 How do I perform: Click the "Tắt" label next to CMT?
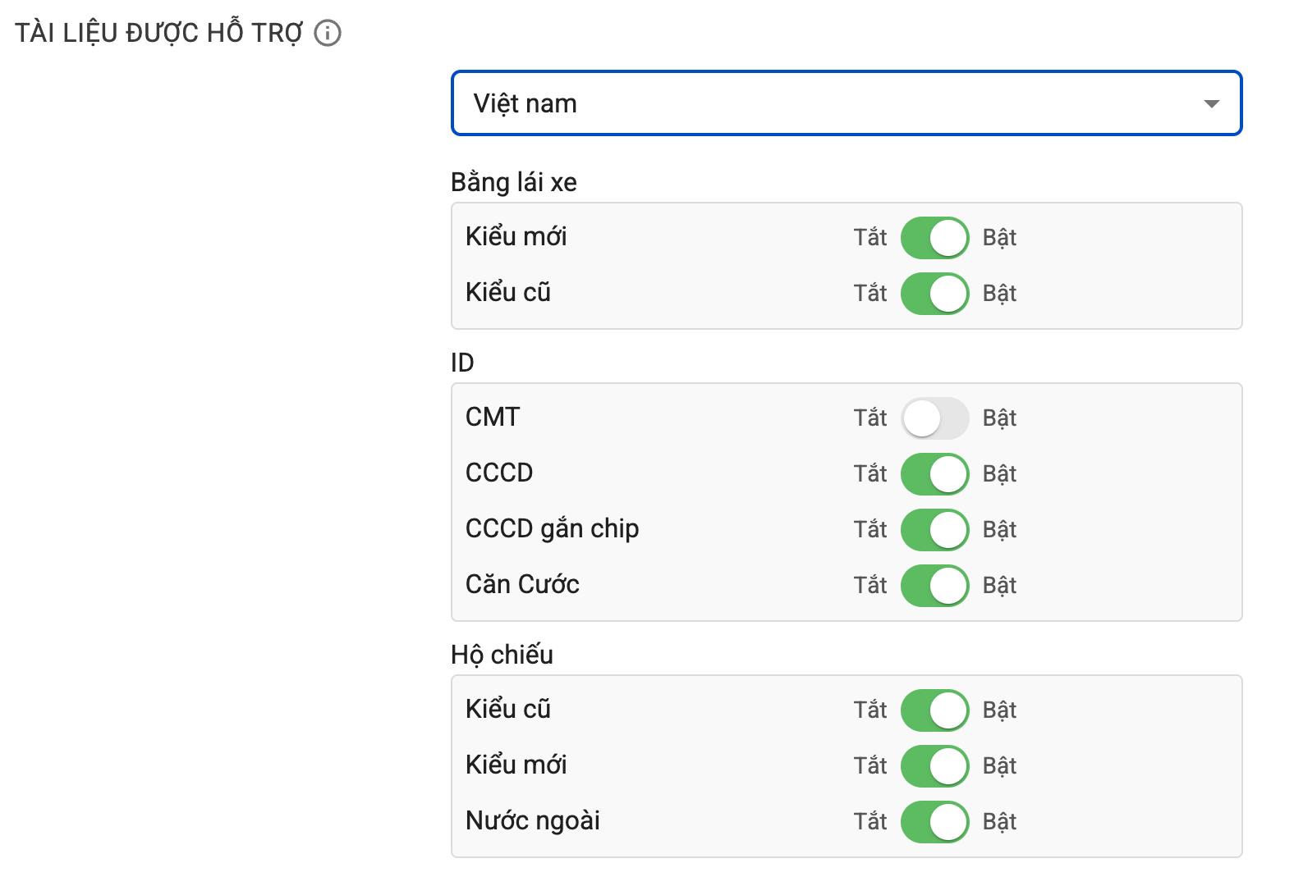tap(870, 418)
